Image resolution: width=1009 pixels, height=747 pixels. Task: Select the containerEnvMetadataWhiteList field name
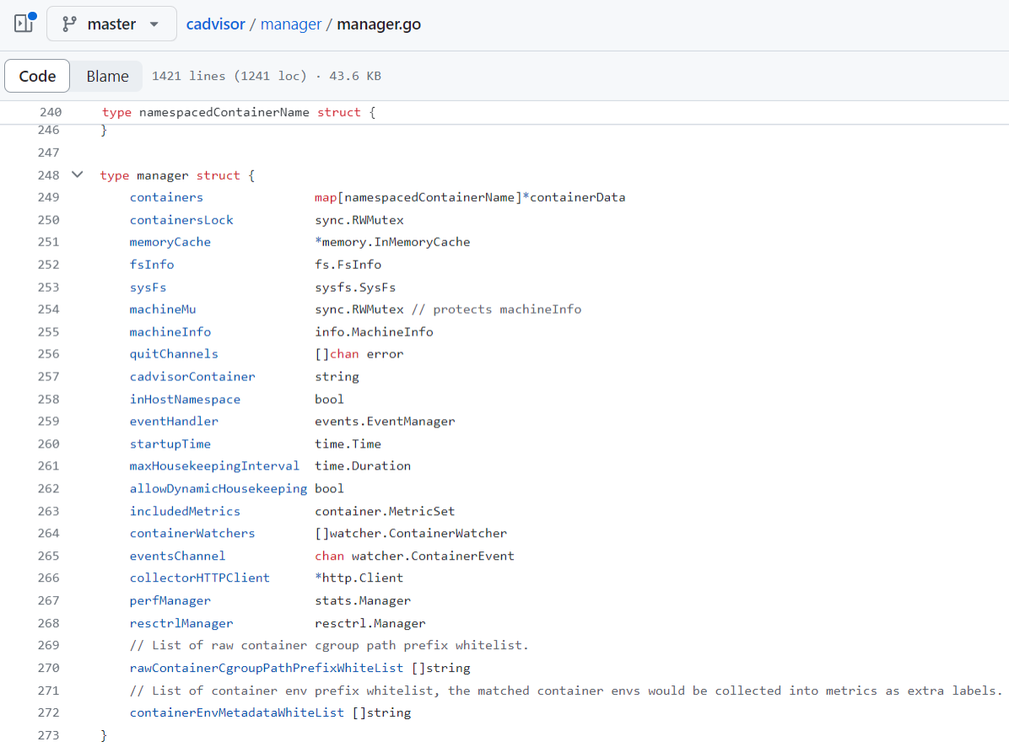point(236,712)
